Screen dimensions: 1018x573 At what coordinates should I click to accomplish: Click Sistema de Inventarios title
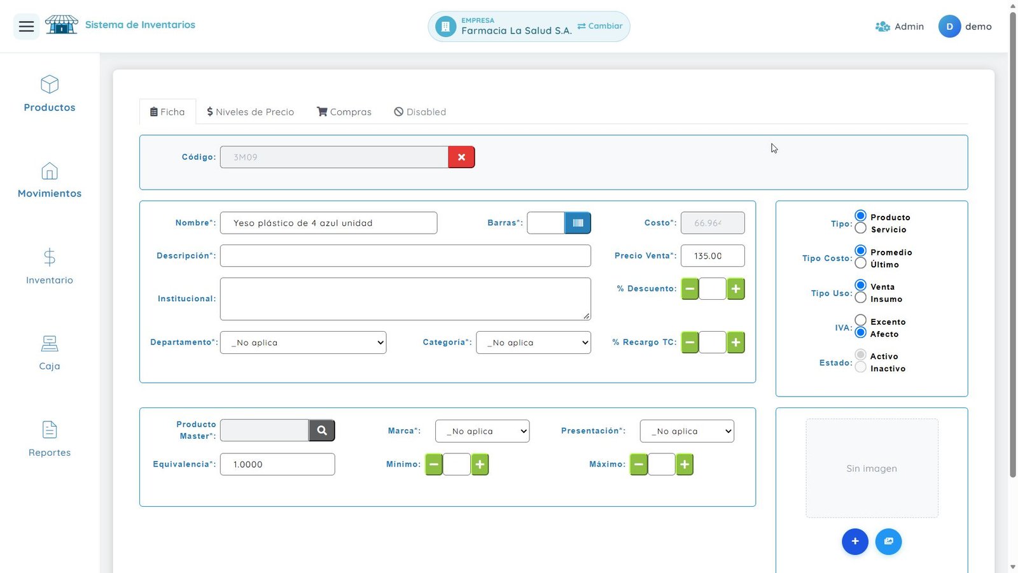pos(140,25)
